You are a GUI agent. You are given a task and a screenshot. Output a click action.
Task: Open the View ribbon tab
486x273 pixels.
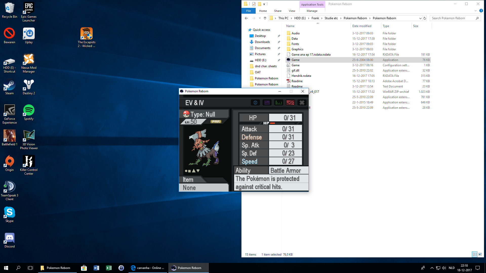click(292, 11)
